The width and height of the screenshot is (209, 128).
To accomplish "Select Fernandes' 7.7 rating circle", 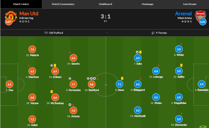I will click(x=73, y=84).
